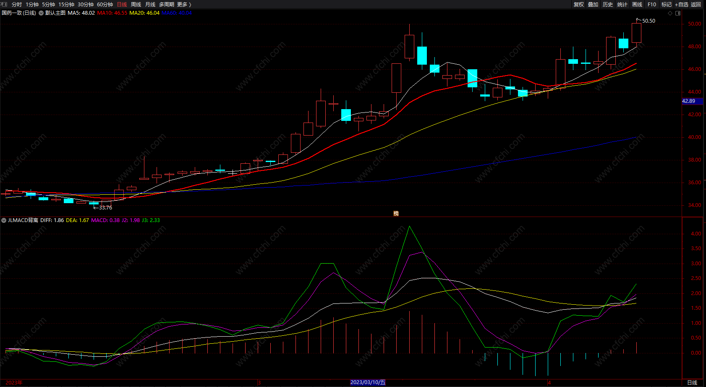Click the 榜 ranking badge on the chart

pos(396,213)
